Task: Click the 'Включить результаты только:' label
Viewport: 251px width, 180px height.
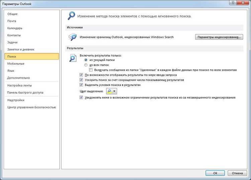Action: (100, 55)
